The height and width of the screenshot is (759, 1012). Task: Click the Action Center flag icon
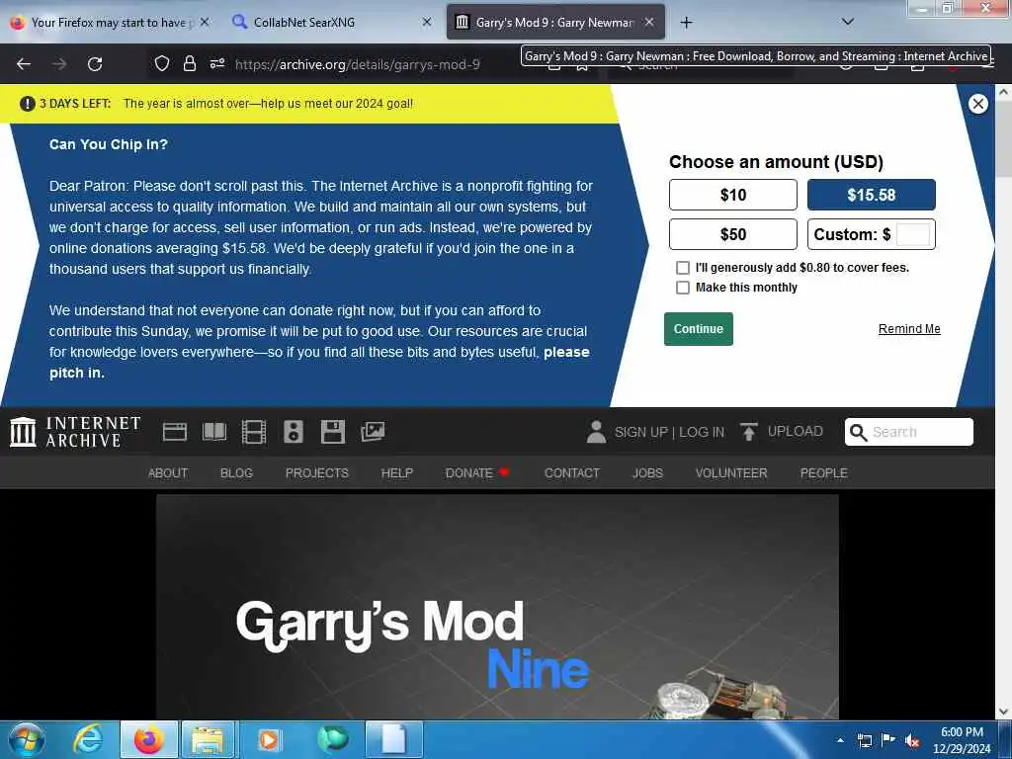[888, 740]
